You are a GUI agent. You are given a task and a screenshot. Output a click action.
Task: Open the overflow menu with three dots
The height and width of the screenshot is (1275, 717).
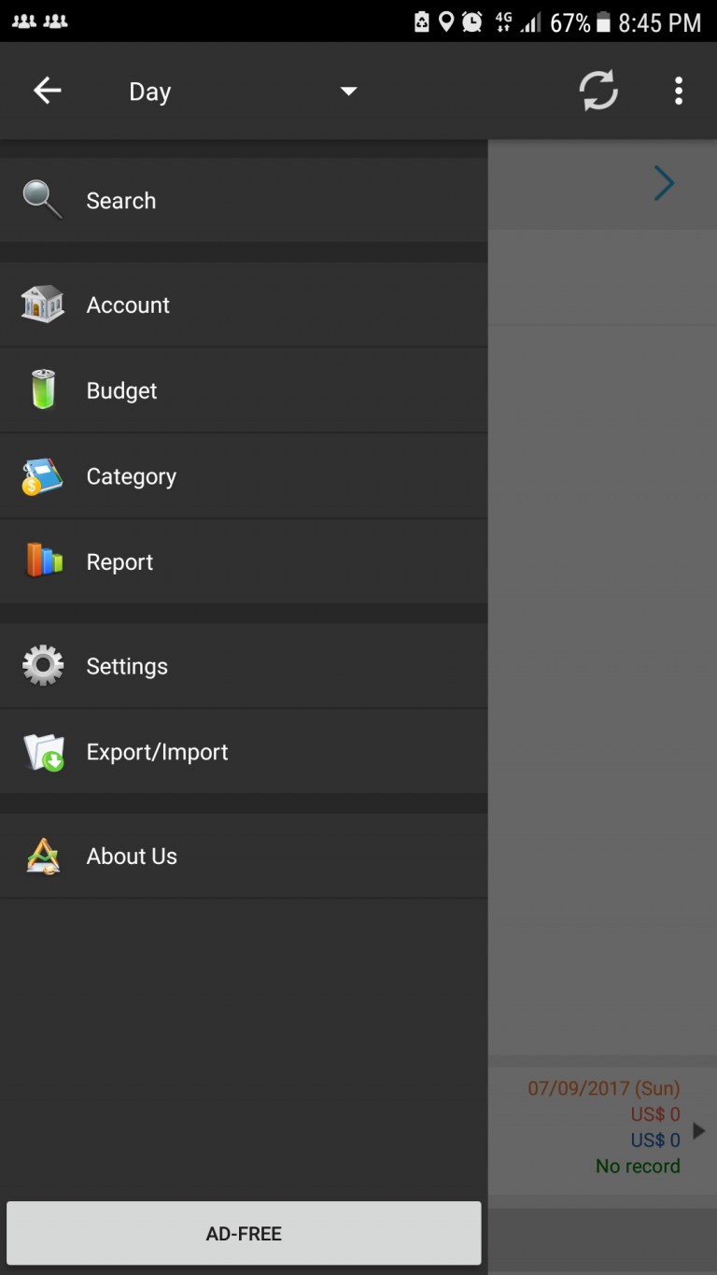point(679,91)
